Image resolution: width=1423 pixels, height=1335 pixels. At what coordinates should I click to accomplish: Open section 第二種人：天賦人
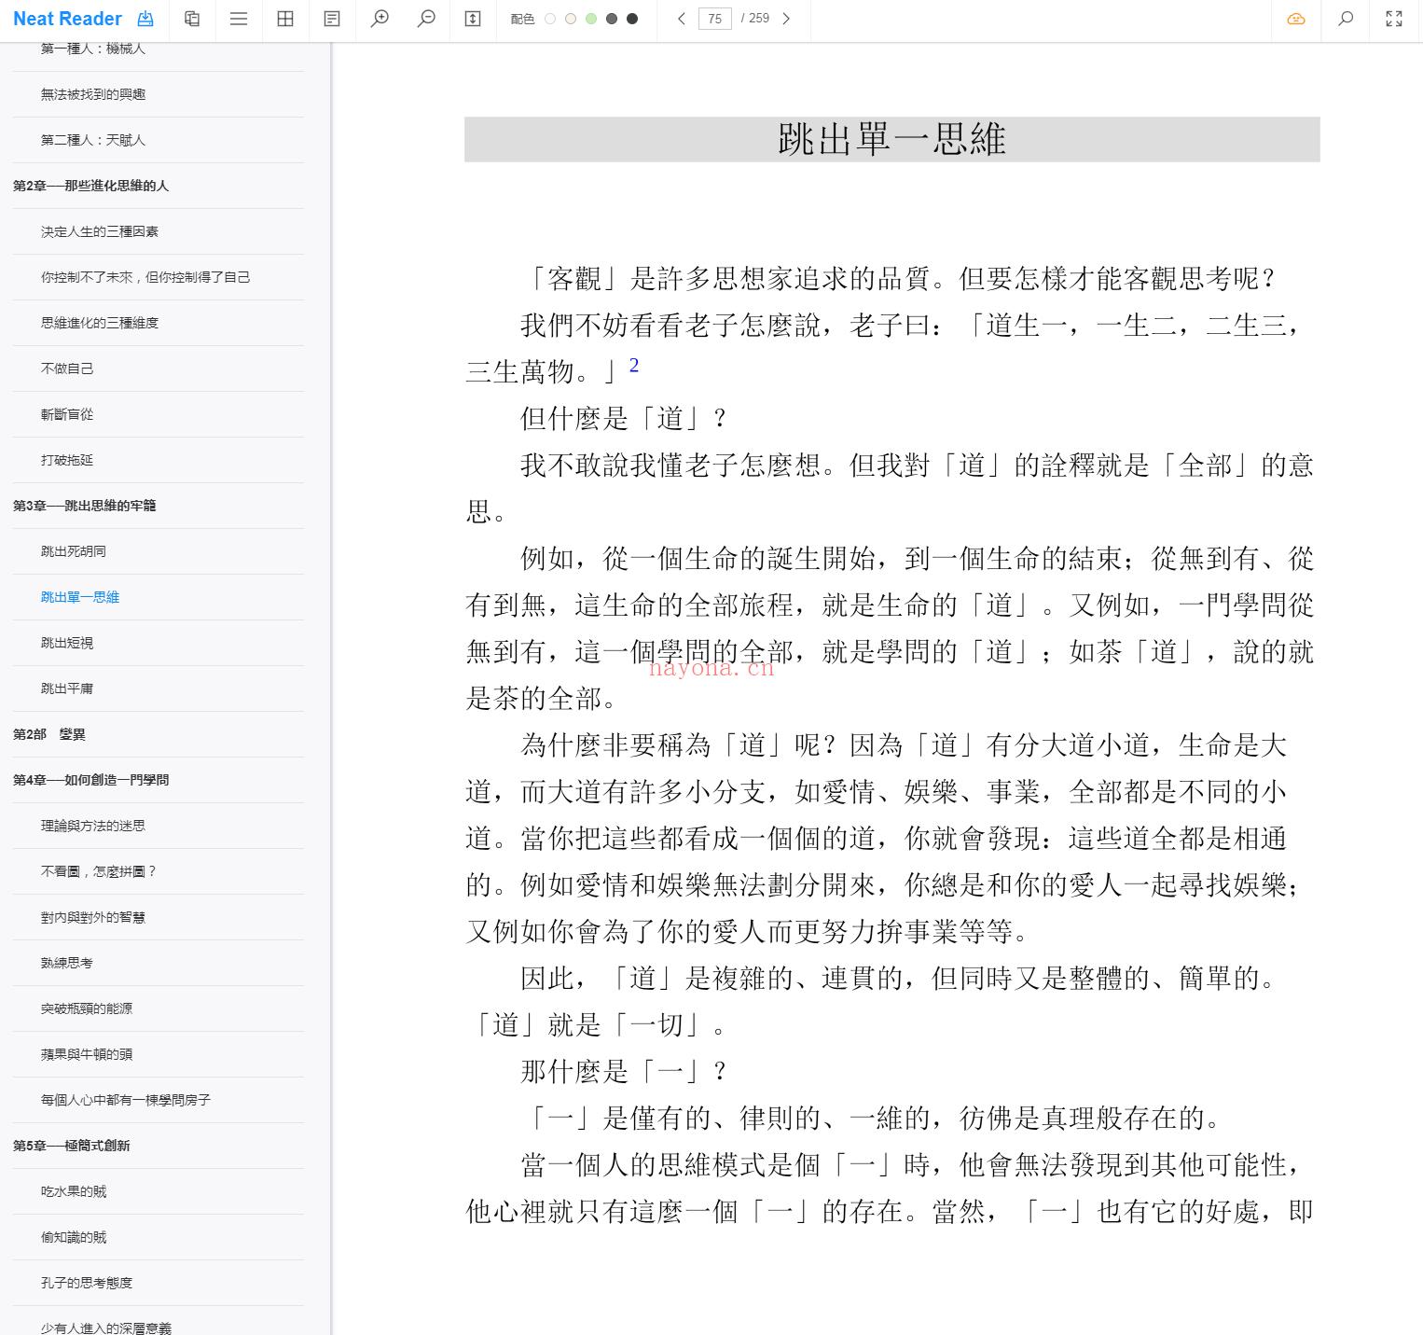coord(93,140)
